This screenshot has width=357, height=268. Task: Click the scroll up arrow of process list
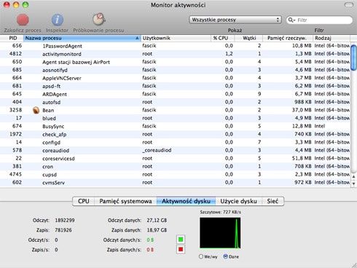[354, 177]
